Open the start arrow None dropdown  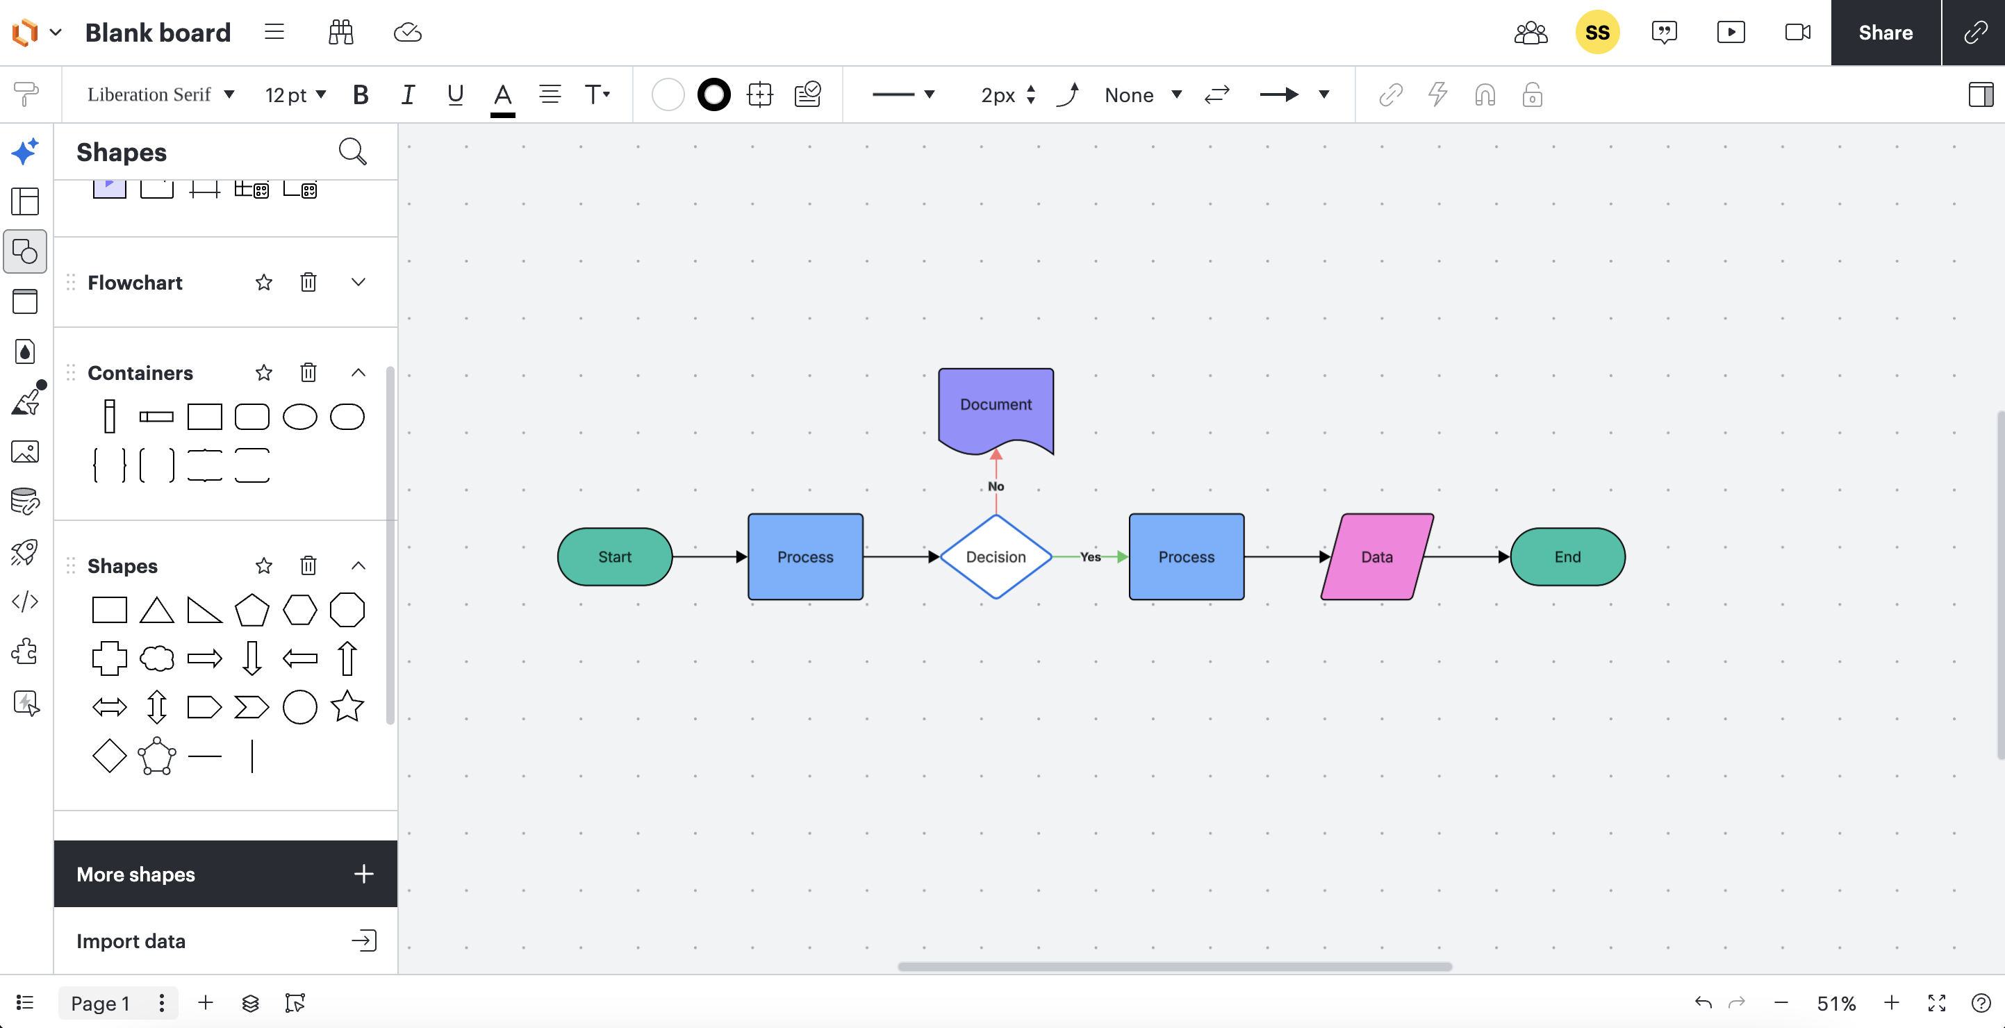click(x=1143, y=94)
